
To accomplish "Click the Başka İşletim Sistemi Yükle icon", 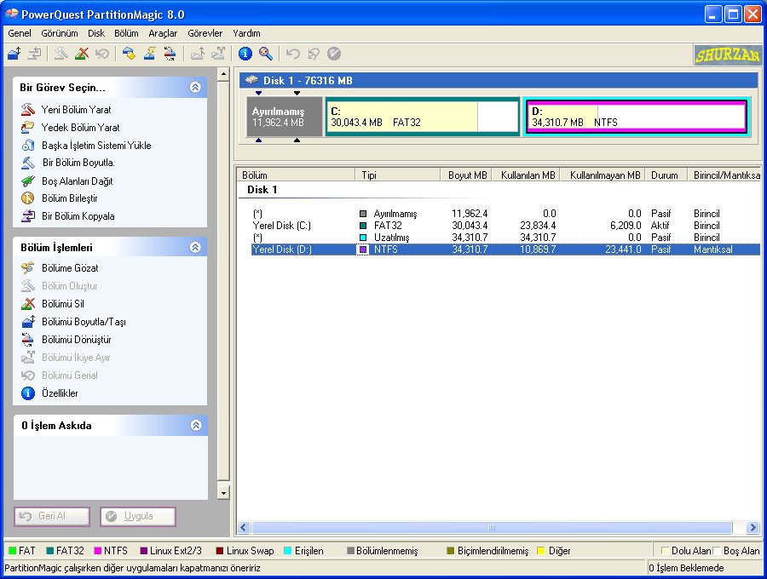I will click(28, 145).
